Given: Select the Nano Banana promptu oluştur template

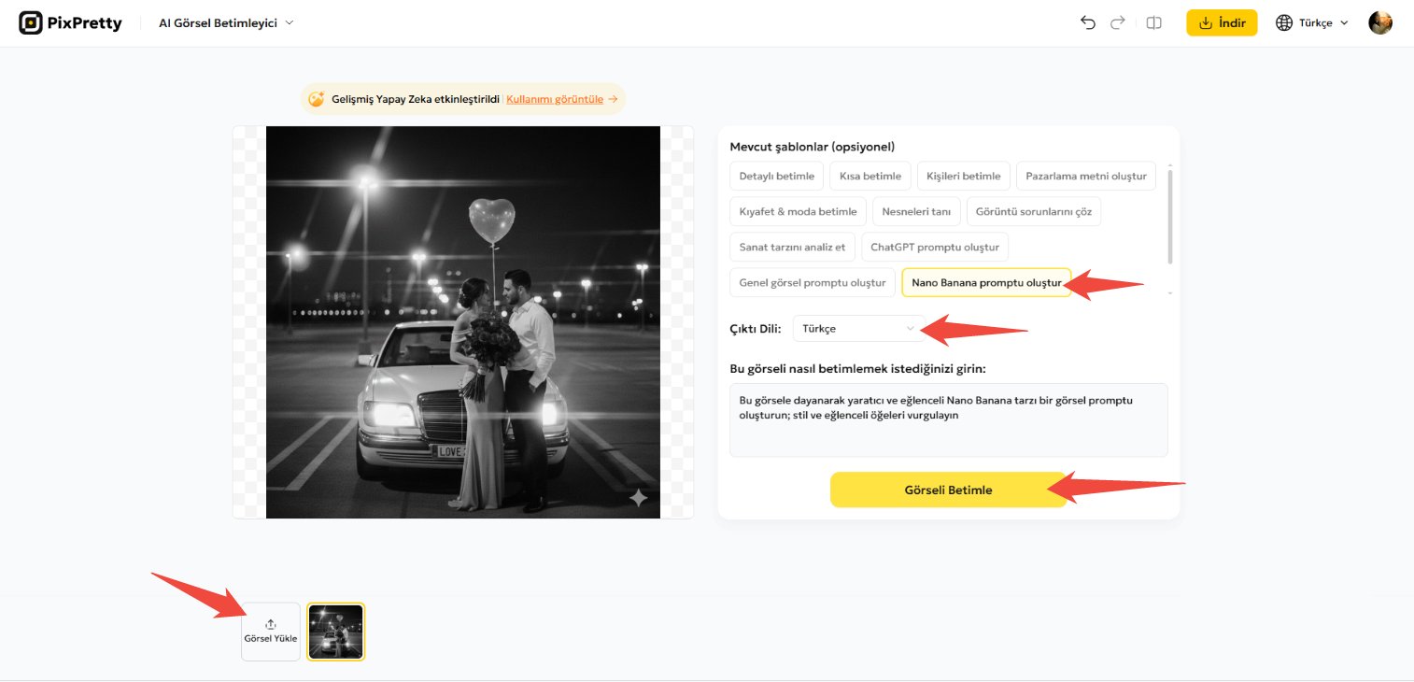Looking at the screenshot, I should (986, 282).
